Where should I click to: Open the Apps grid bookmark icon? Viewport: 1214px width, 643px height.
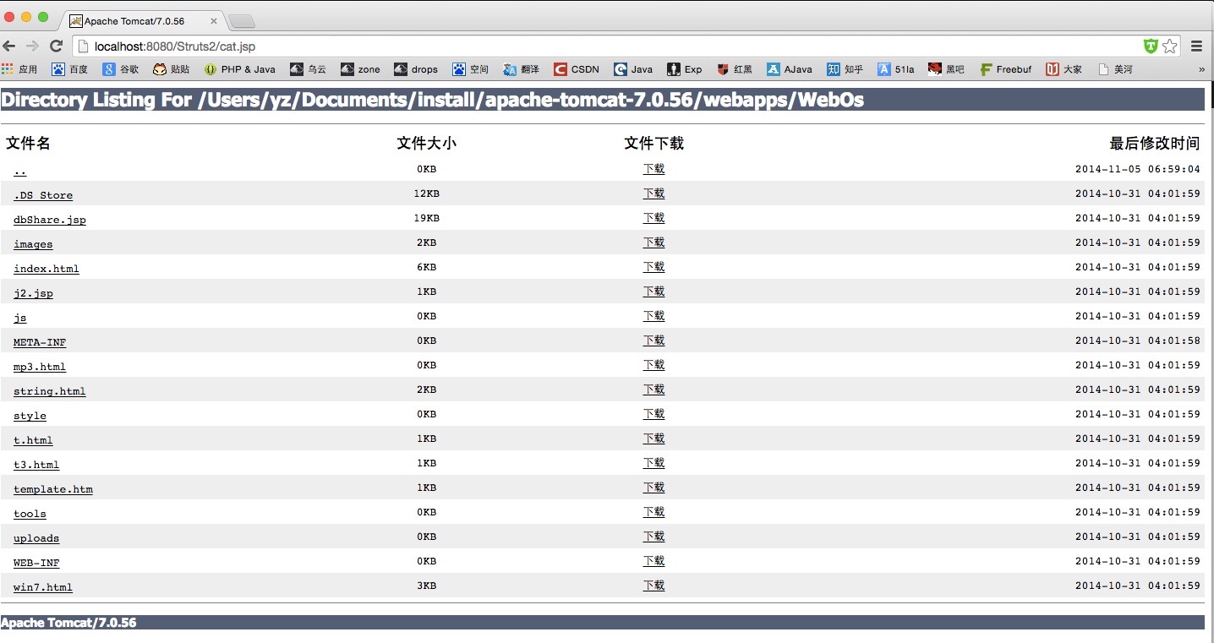(8, 69)
